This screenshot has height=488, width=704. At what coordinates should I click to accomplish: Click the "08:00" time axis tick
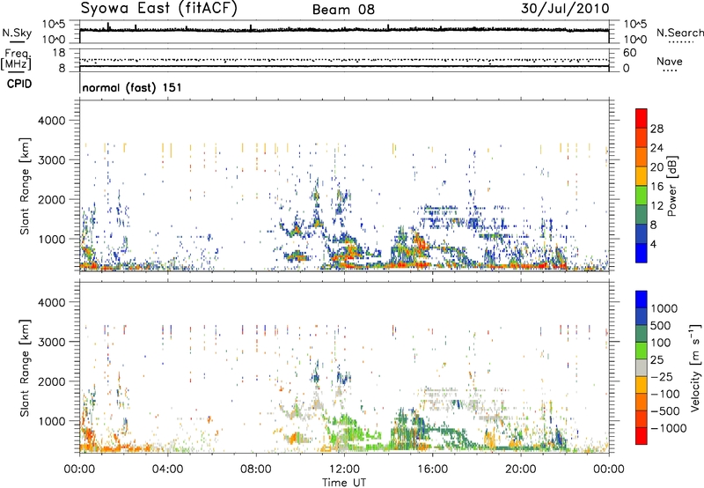pyautogui.click(x=256, y=470)
